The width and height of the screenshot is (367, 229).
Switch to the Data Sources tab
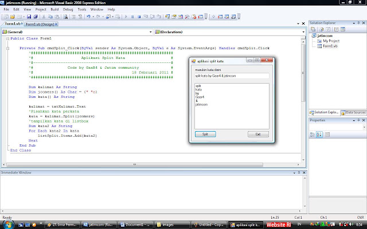353,113
